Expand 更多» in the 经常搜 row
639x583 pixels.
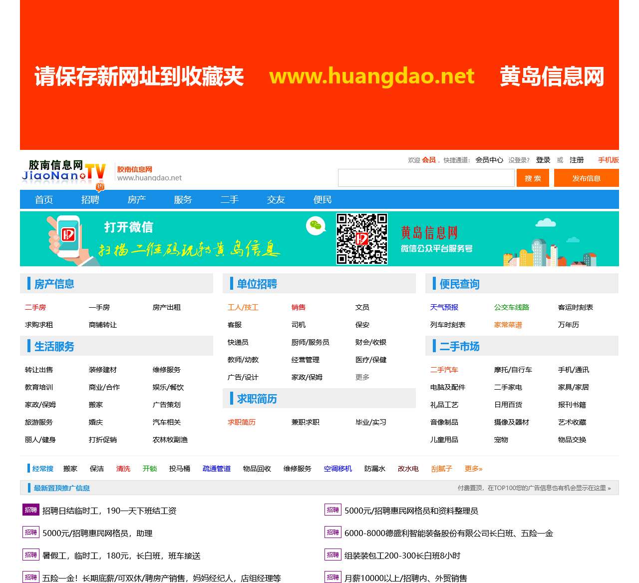pos(473,469)
